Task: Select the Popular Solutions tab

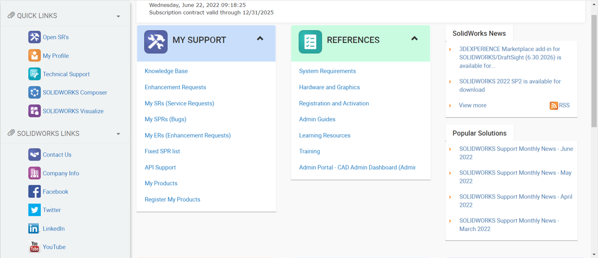Action: point(479,133)
